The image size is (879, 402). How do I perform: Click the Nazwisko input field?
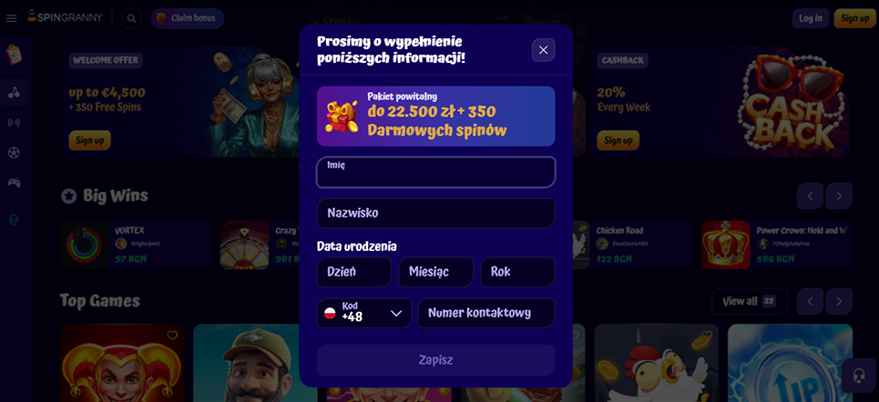pos(436,214)
